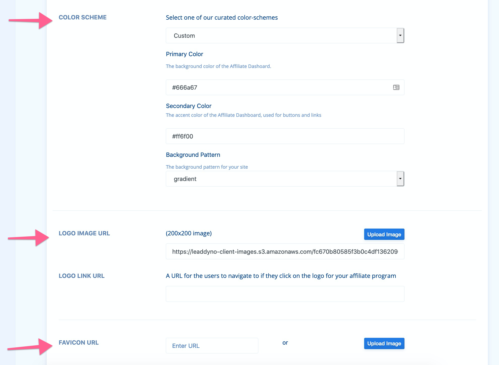499x365 pixels.
Task: Click the contact card icon in Primary Color field
Action: coord(396,87)
